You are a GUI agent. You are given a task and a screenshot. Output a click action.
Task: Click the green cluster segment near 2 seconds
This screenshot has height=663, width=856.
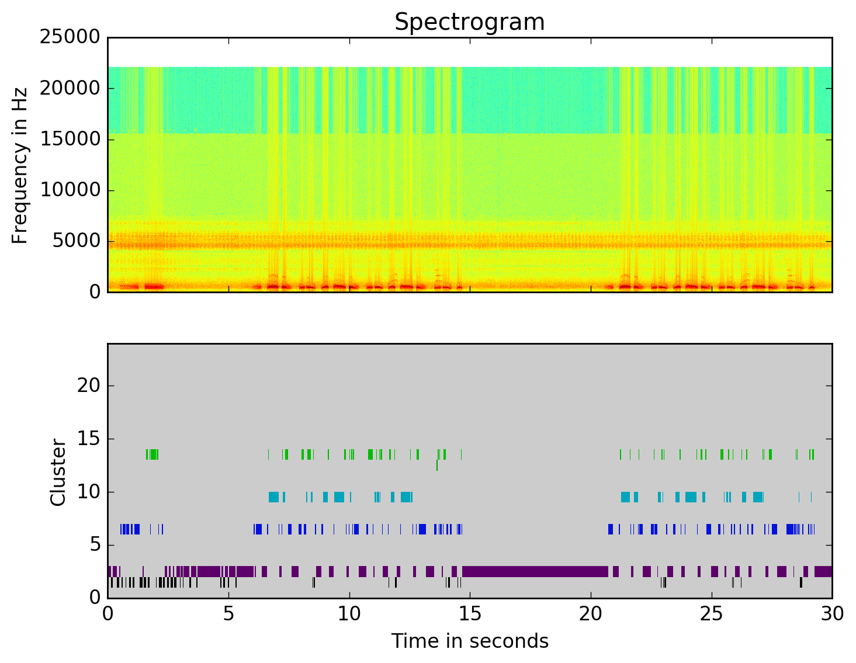(x=153, y=454)
